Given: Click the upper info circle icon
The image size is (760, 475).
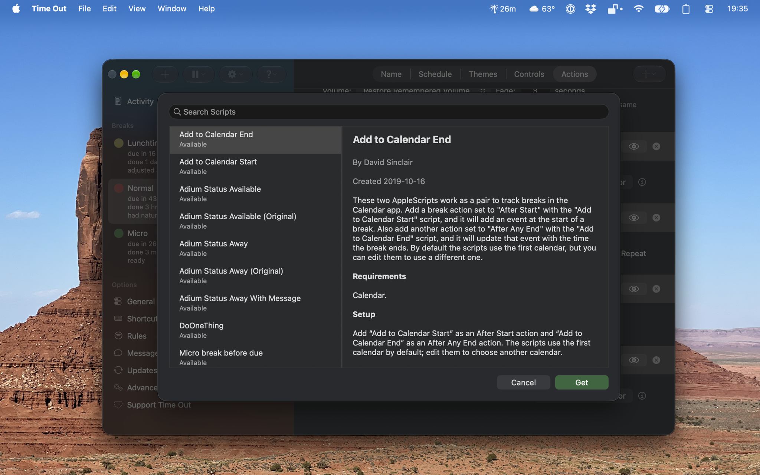Looking at the screenshot, I should coord(642,182).
